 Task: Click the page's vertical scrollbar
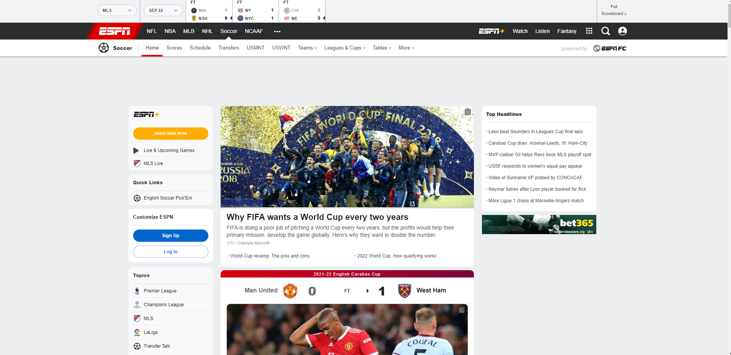[729, 15]
